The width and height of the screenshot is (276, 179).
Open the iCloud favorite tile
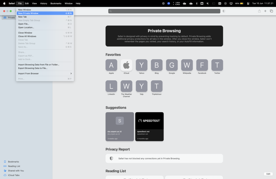pos(126,65)
